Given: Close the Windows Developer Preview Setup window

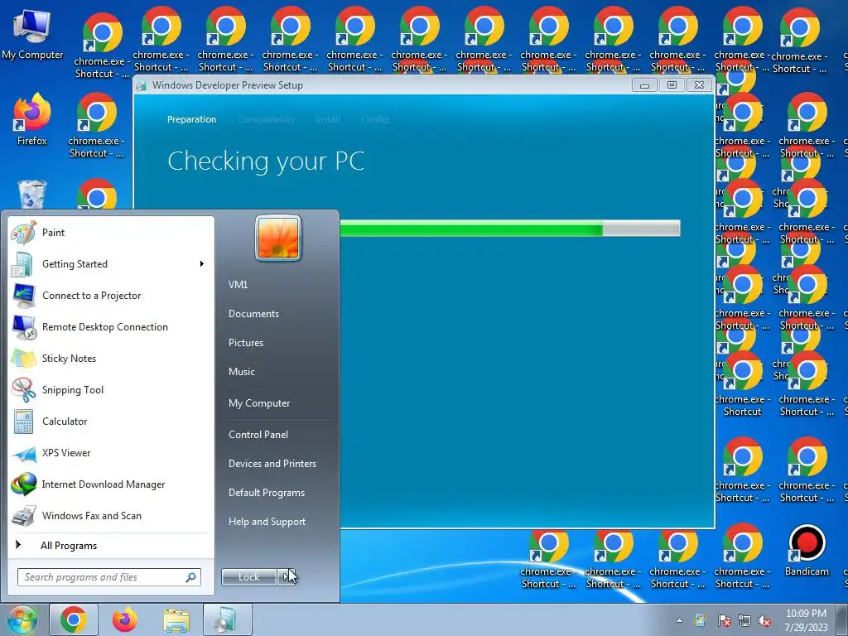Looking at the screenshot, I should 699,85.
